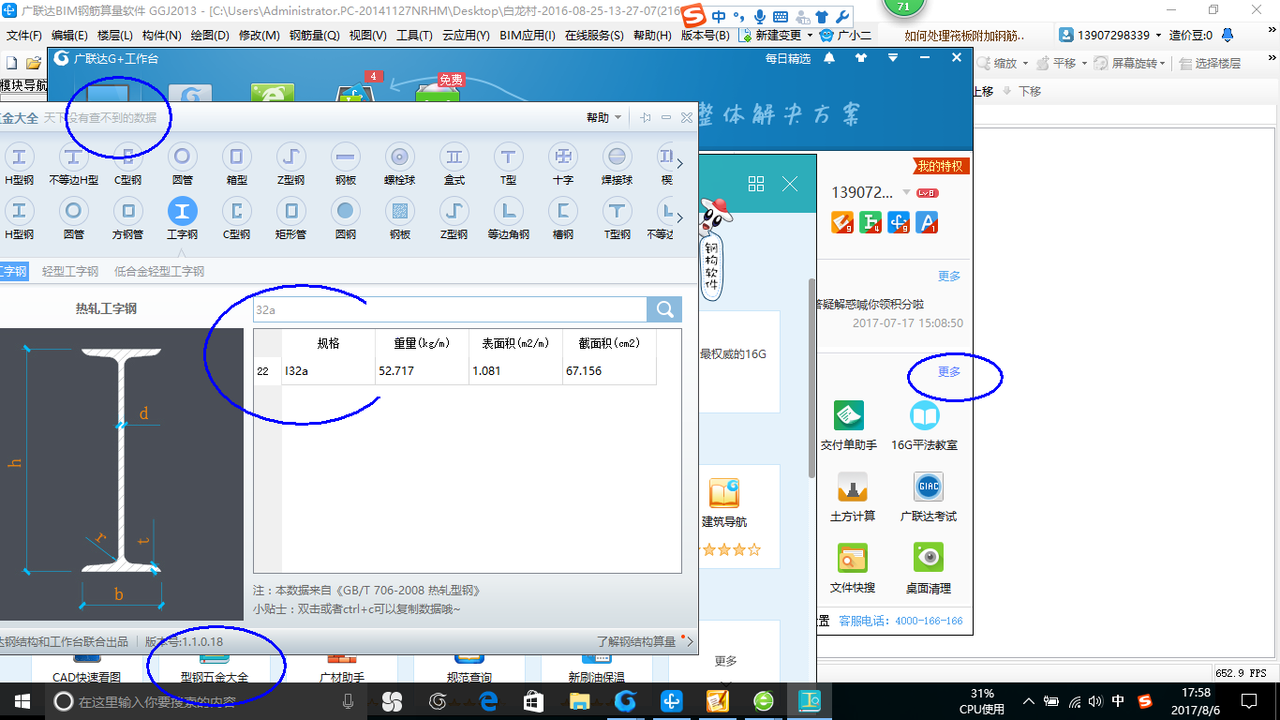The image size is (1280, 720).
Task: Open the 缩放 dropdown arrow
Action: 1025,64
